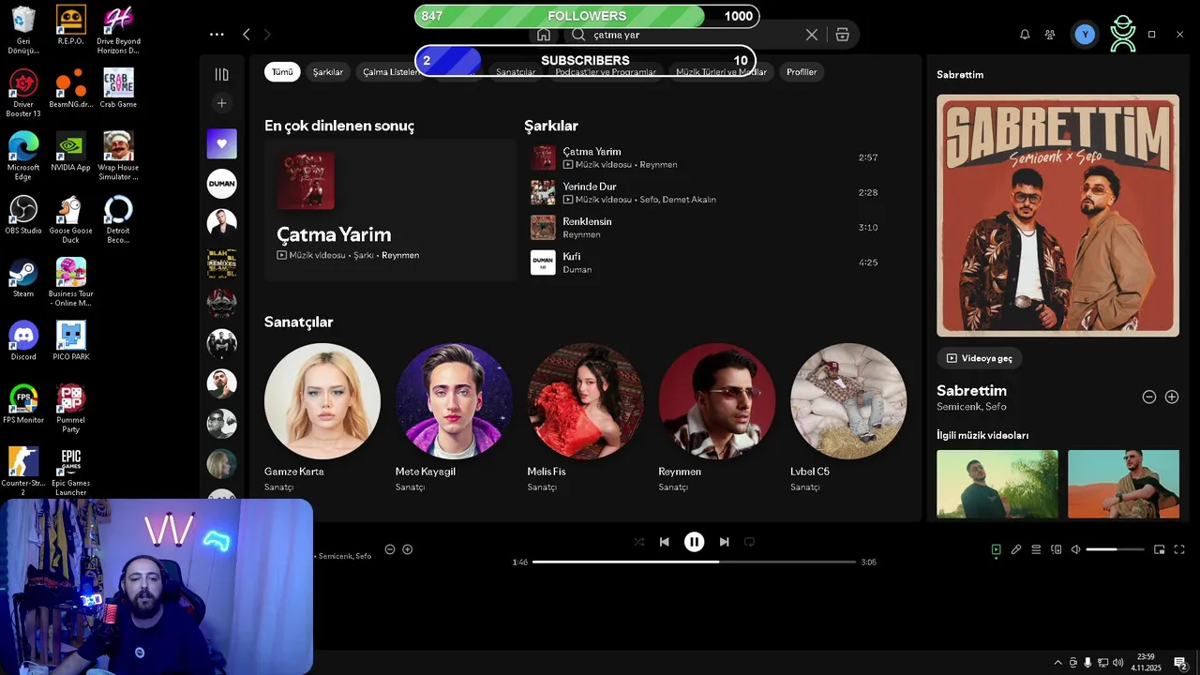Skip to the previous track
Viewport: 1200px width, 675px height.
point(665,542)
